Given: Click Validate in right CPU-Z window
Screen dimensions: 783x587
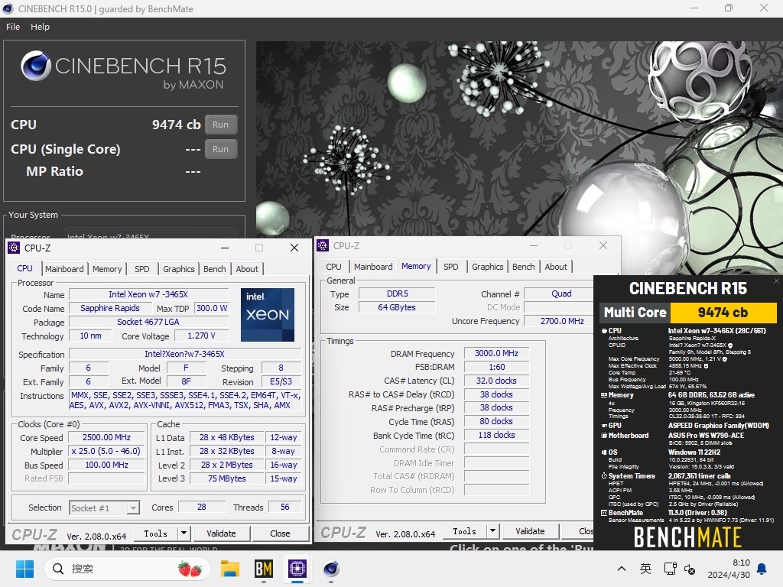Looking at the screenshot, I should pyautogui.click(x=530, y=532).
